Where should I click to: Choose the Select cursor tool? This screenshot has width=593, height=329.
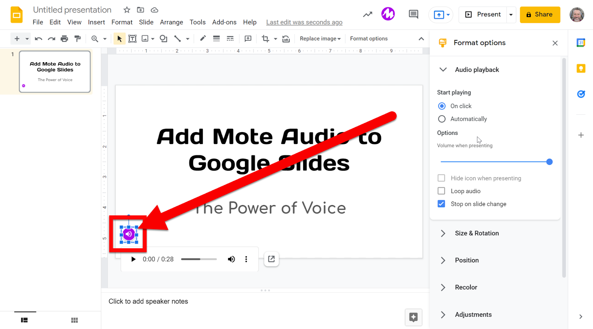[x=119, y=38]
